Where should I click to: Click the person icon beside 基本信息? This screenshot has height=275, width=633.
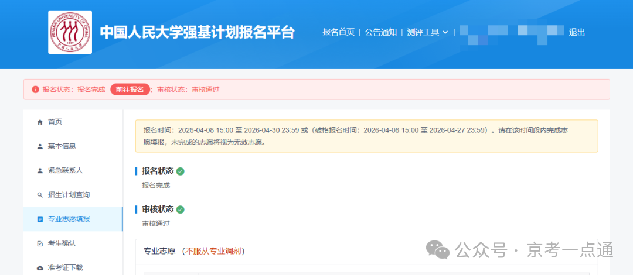pos(40,146)
